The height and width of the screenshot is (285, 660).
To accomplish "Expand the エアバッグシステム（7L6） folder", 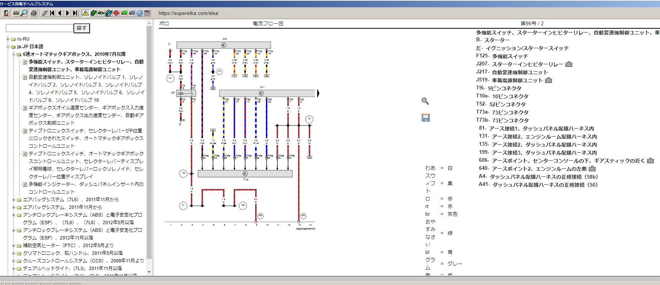I will click(14, 200).
